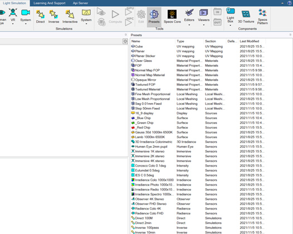This screenshot has height=234, width=293.
Task: Expand the Editors dropdown
Action: click(x=189, y=25)
